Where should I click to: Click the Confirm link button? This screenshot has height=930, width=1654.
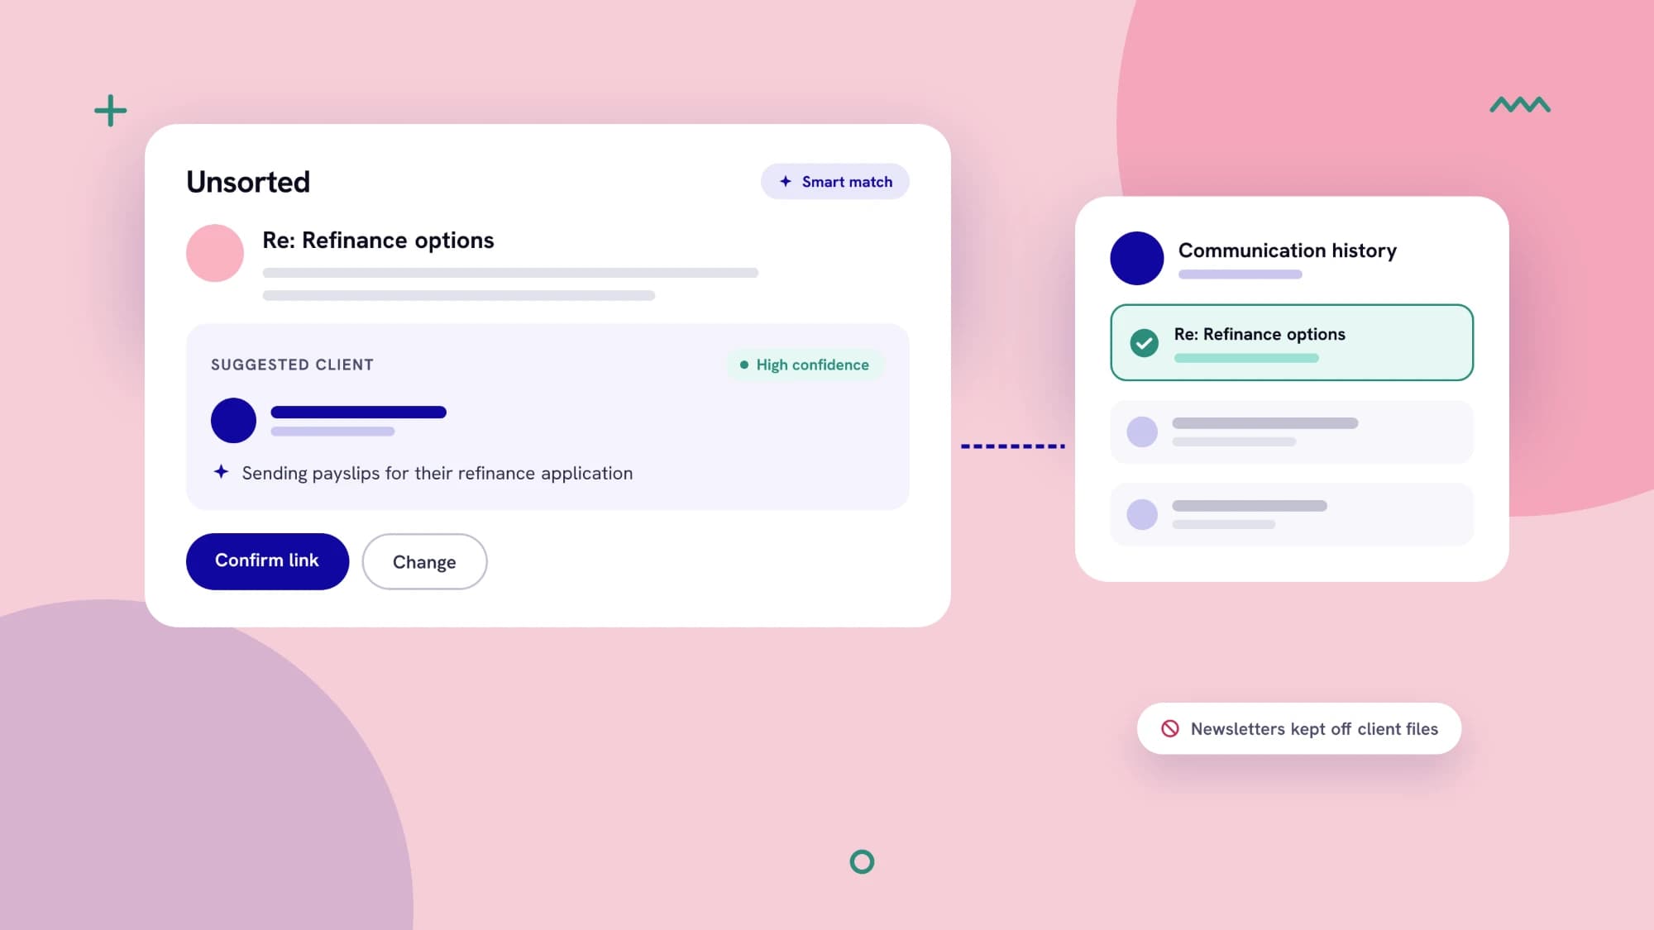267,561
